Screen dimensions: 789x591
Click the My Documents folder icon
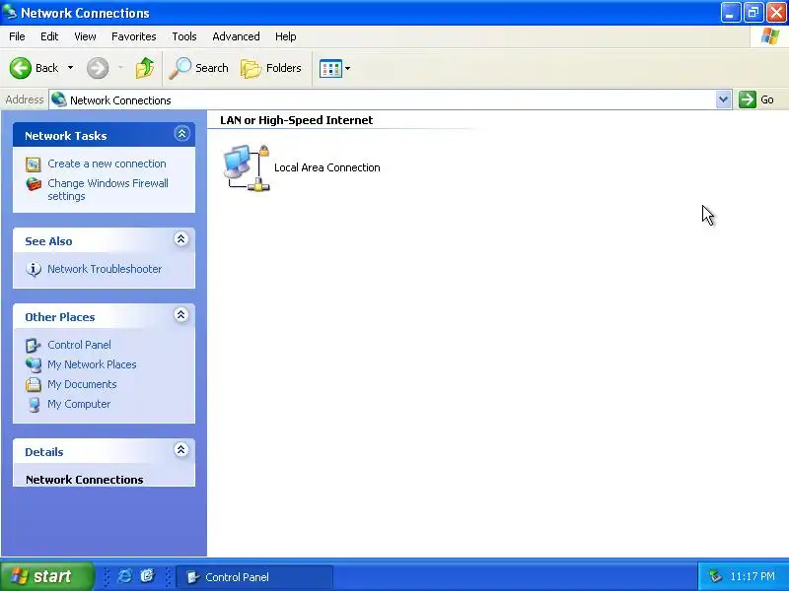34,384
